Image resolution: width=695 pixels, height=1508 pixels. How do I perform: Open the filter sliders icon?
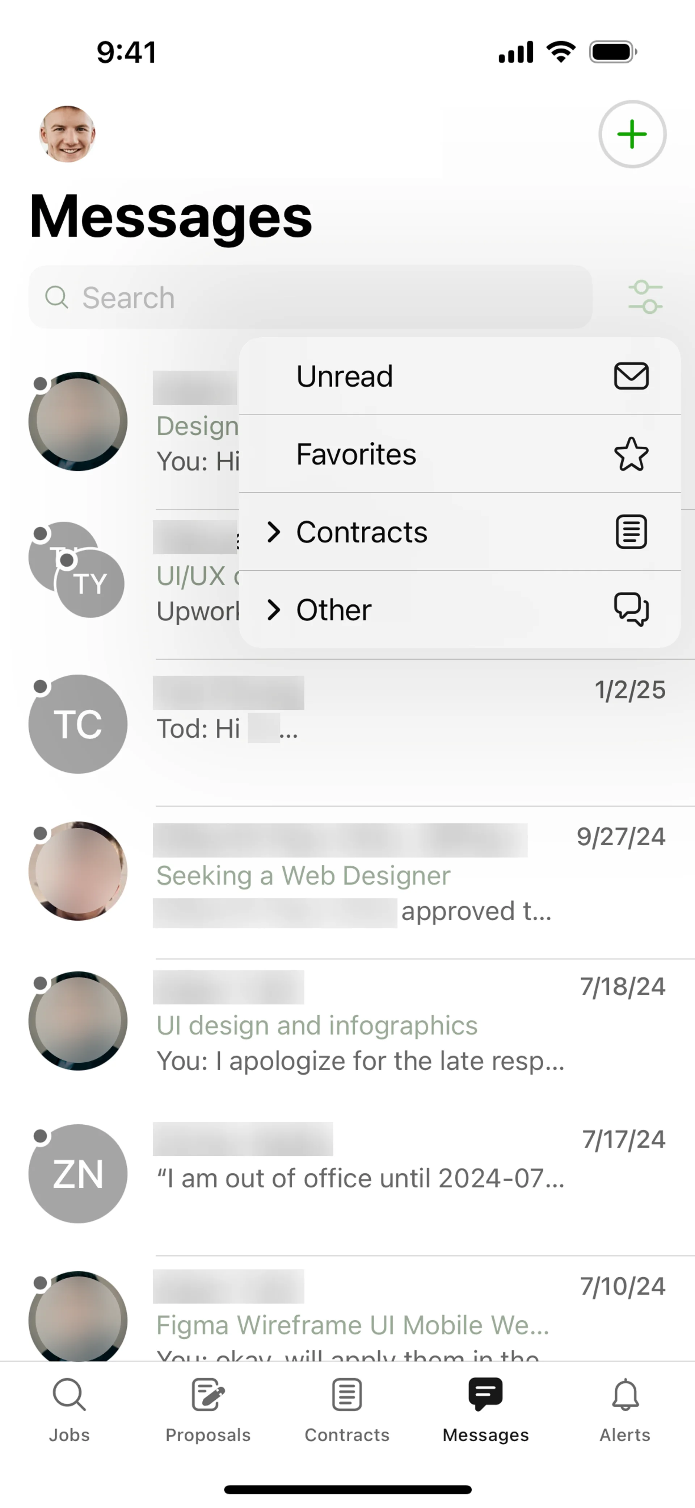[x=645, y=297]
